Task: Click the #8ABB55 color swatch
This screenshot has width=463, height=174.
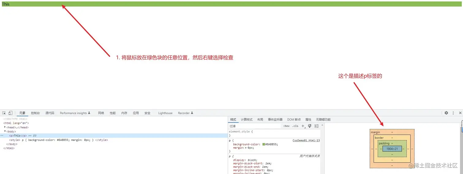Action: (x=264, y=144)
